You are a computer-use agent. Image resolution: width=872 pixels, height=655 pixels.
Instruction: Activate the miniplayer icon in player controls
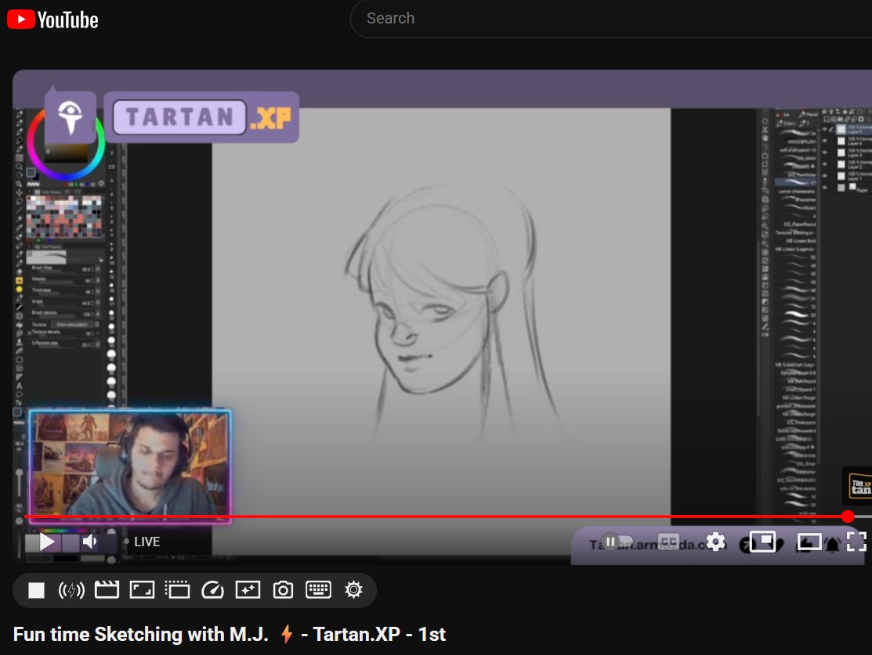pos(764,541)
